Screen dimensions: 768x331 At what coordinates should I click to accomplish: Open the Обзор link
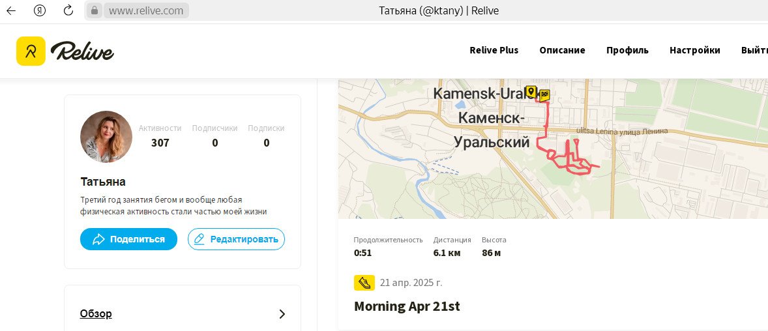(96, 314)
